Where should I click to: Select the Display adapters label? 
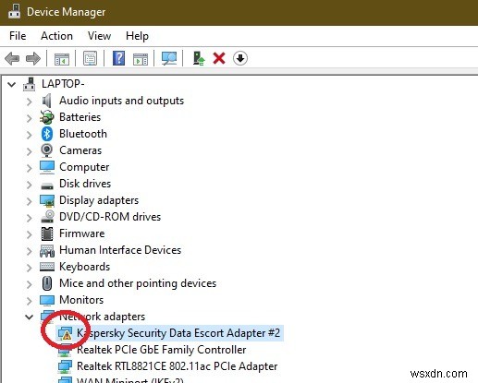(x=99, y=200)
